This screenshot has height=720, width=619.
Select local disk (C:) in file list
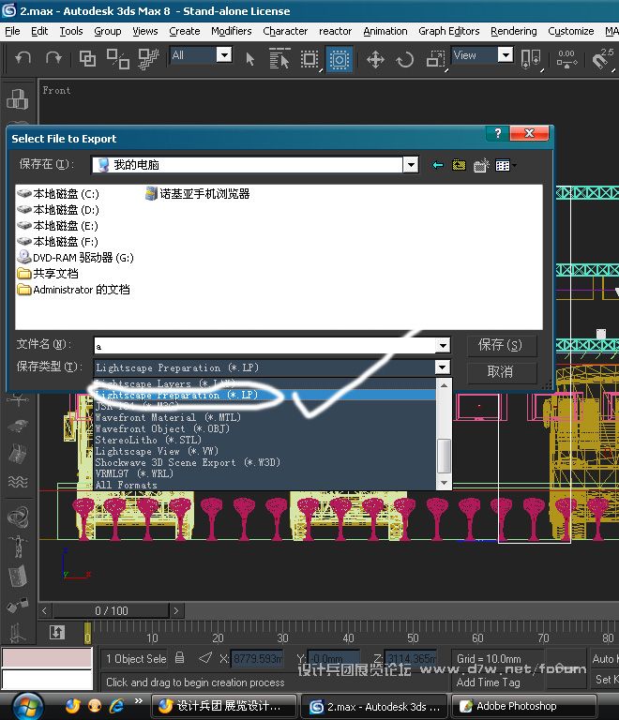point(58,194)
